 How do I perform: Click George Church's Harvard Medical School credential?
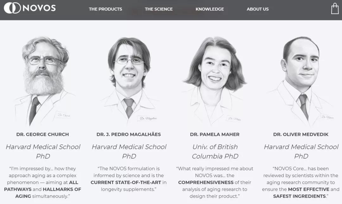(43, 151)
